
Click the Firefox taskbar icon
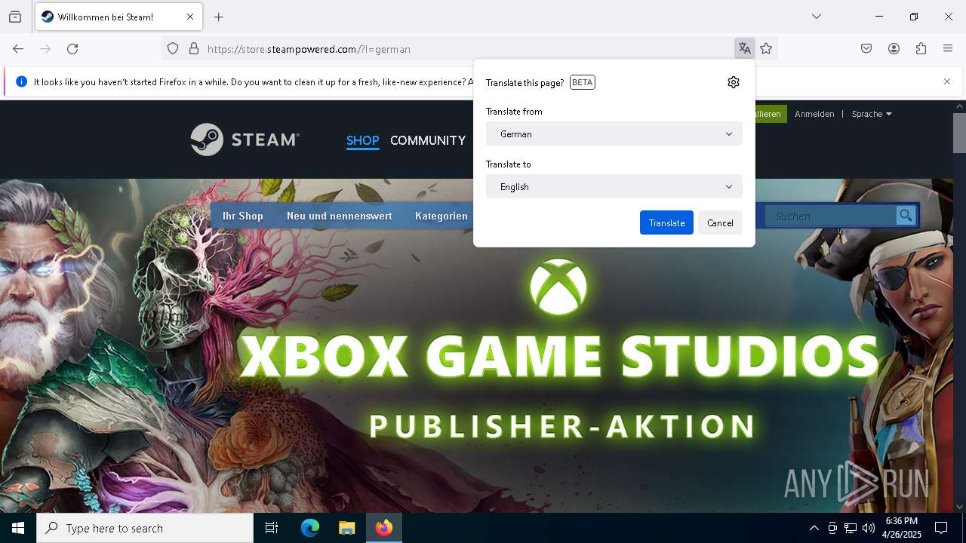coord(384,528)
